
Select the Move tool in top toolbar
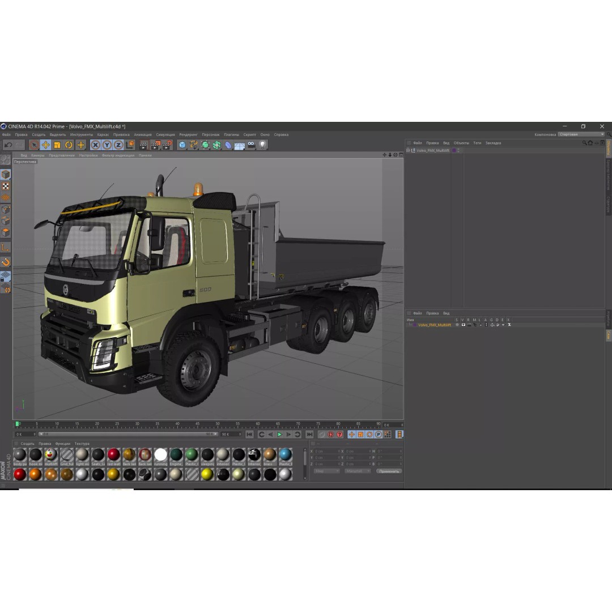(46, 145)
